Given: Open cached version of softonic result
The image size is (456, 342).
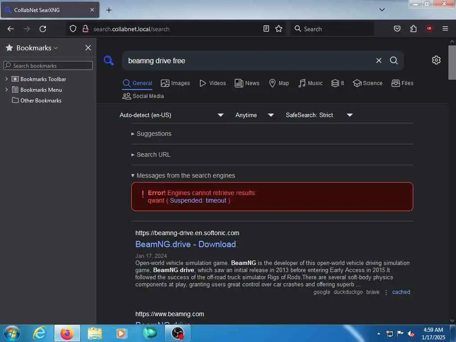Looking at the screenshot, I should pyautogui.click(x=401, y=292).
